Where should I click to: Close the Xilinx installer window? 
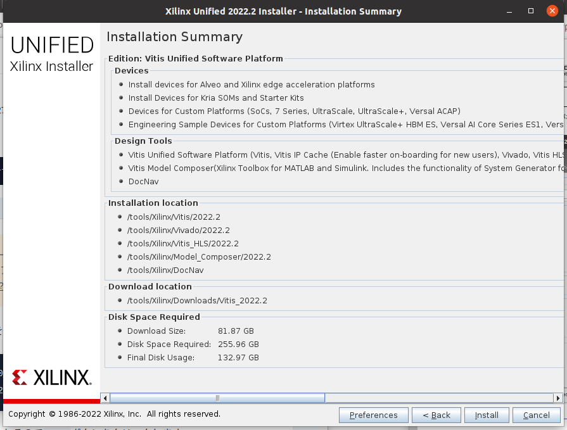(x=549, y=11)
